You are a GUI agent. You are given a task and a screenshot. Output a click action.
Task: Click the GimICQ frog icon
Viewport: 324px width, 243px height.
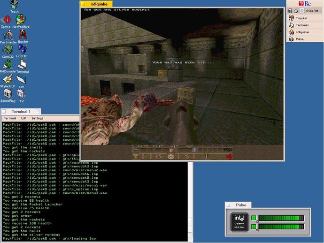pyautogui.click(x=8, y=50)
